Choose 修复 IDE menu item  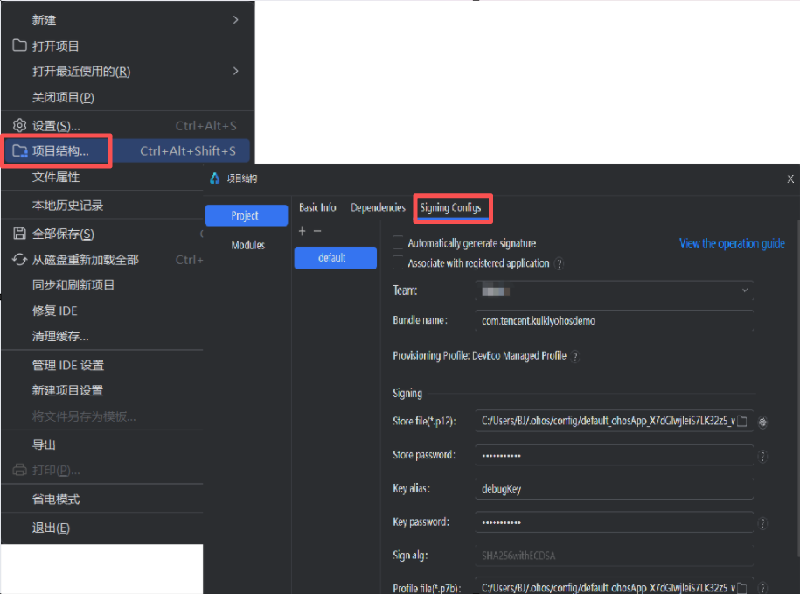[102, 311]
